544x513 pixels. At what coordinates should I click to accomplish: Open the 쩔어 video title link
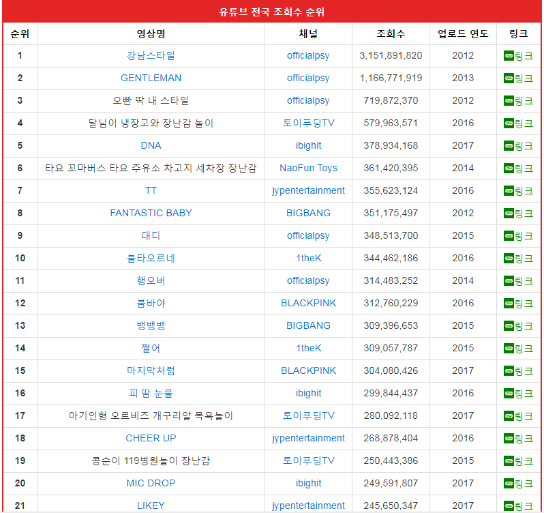(151, 348)
